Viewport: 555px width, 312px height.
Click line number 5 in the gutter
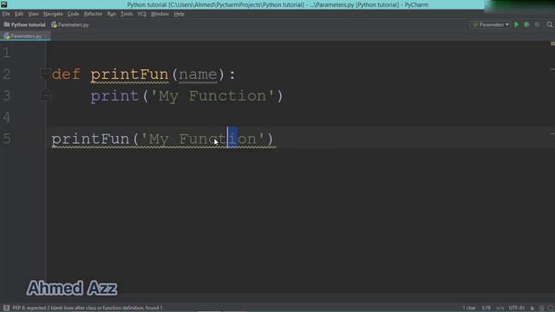[x=6, y=139]
